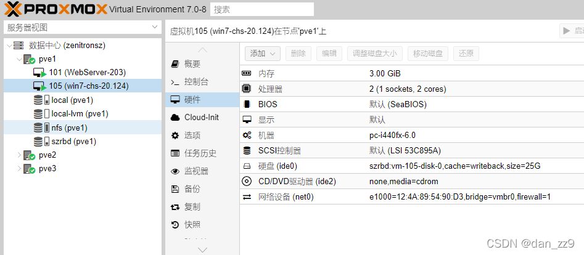Viewport: 584px width, 255px height.
Task: Click the 移动磁盘 move disk button
Action: pos(428,54)
